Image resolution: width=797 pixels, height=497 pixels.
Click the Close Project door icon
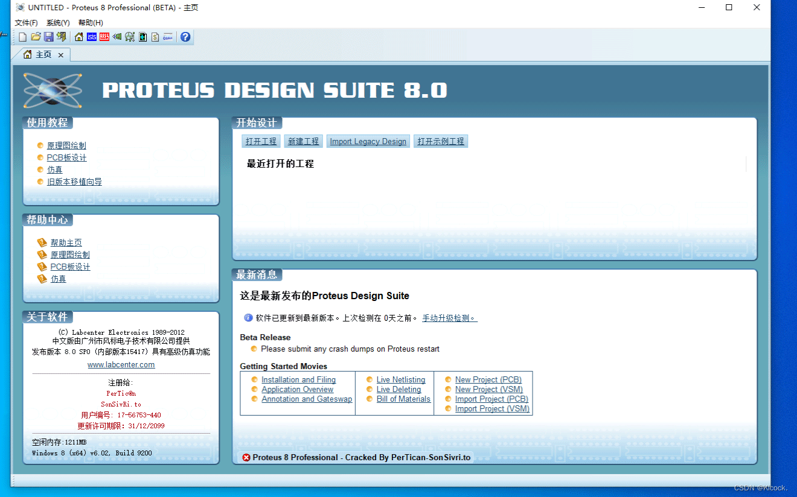(61, 37)
